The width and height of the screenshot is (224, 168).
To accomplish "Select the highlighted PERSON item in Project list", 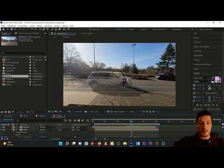I will 15,76.
